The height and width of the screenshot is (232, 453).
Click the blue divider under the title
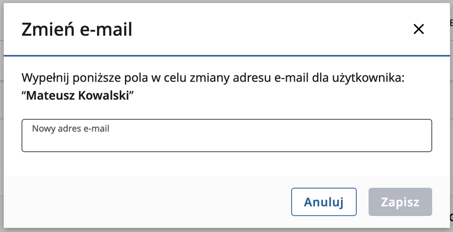[226, 56]
